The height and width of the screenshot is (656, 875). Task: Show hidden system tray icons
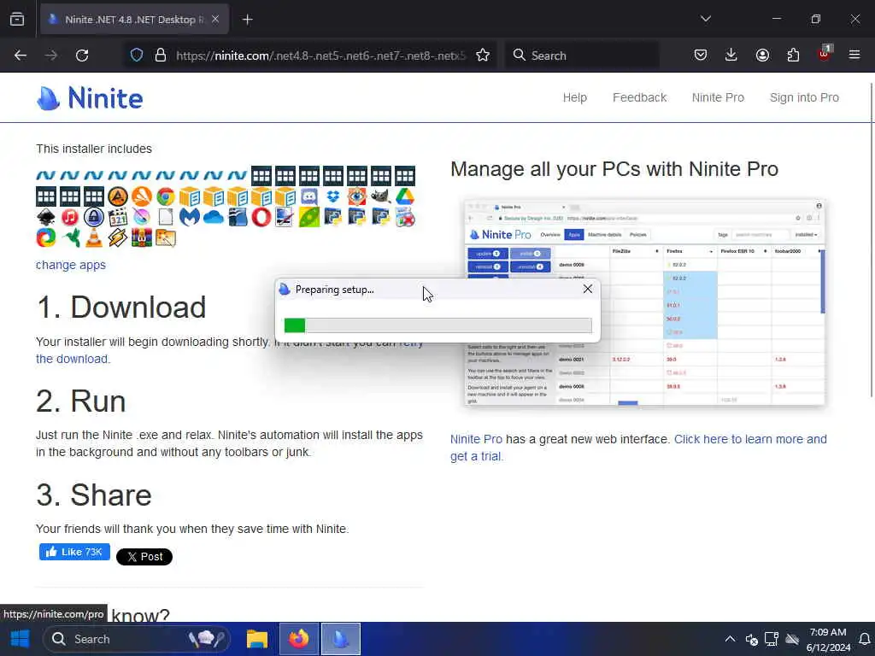tap(730, 639)
